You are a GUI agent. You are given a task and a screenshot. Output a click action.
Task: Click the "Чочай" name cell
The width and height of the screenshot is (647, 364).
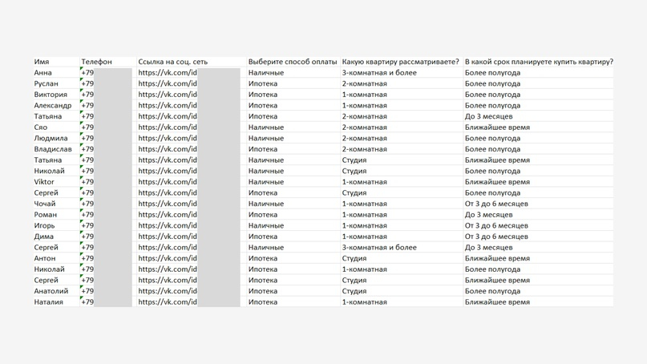pyautogui.click(x=45, y=204)
